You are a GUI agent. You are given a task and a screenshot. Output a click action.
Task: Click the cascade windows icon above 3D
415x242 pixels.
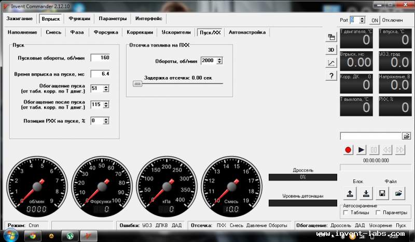[x=331, y=37]
